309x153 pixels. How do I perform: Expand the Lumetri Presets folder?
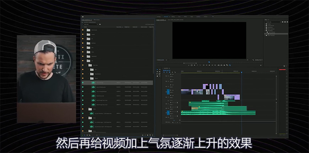(x=265, y=26)
